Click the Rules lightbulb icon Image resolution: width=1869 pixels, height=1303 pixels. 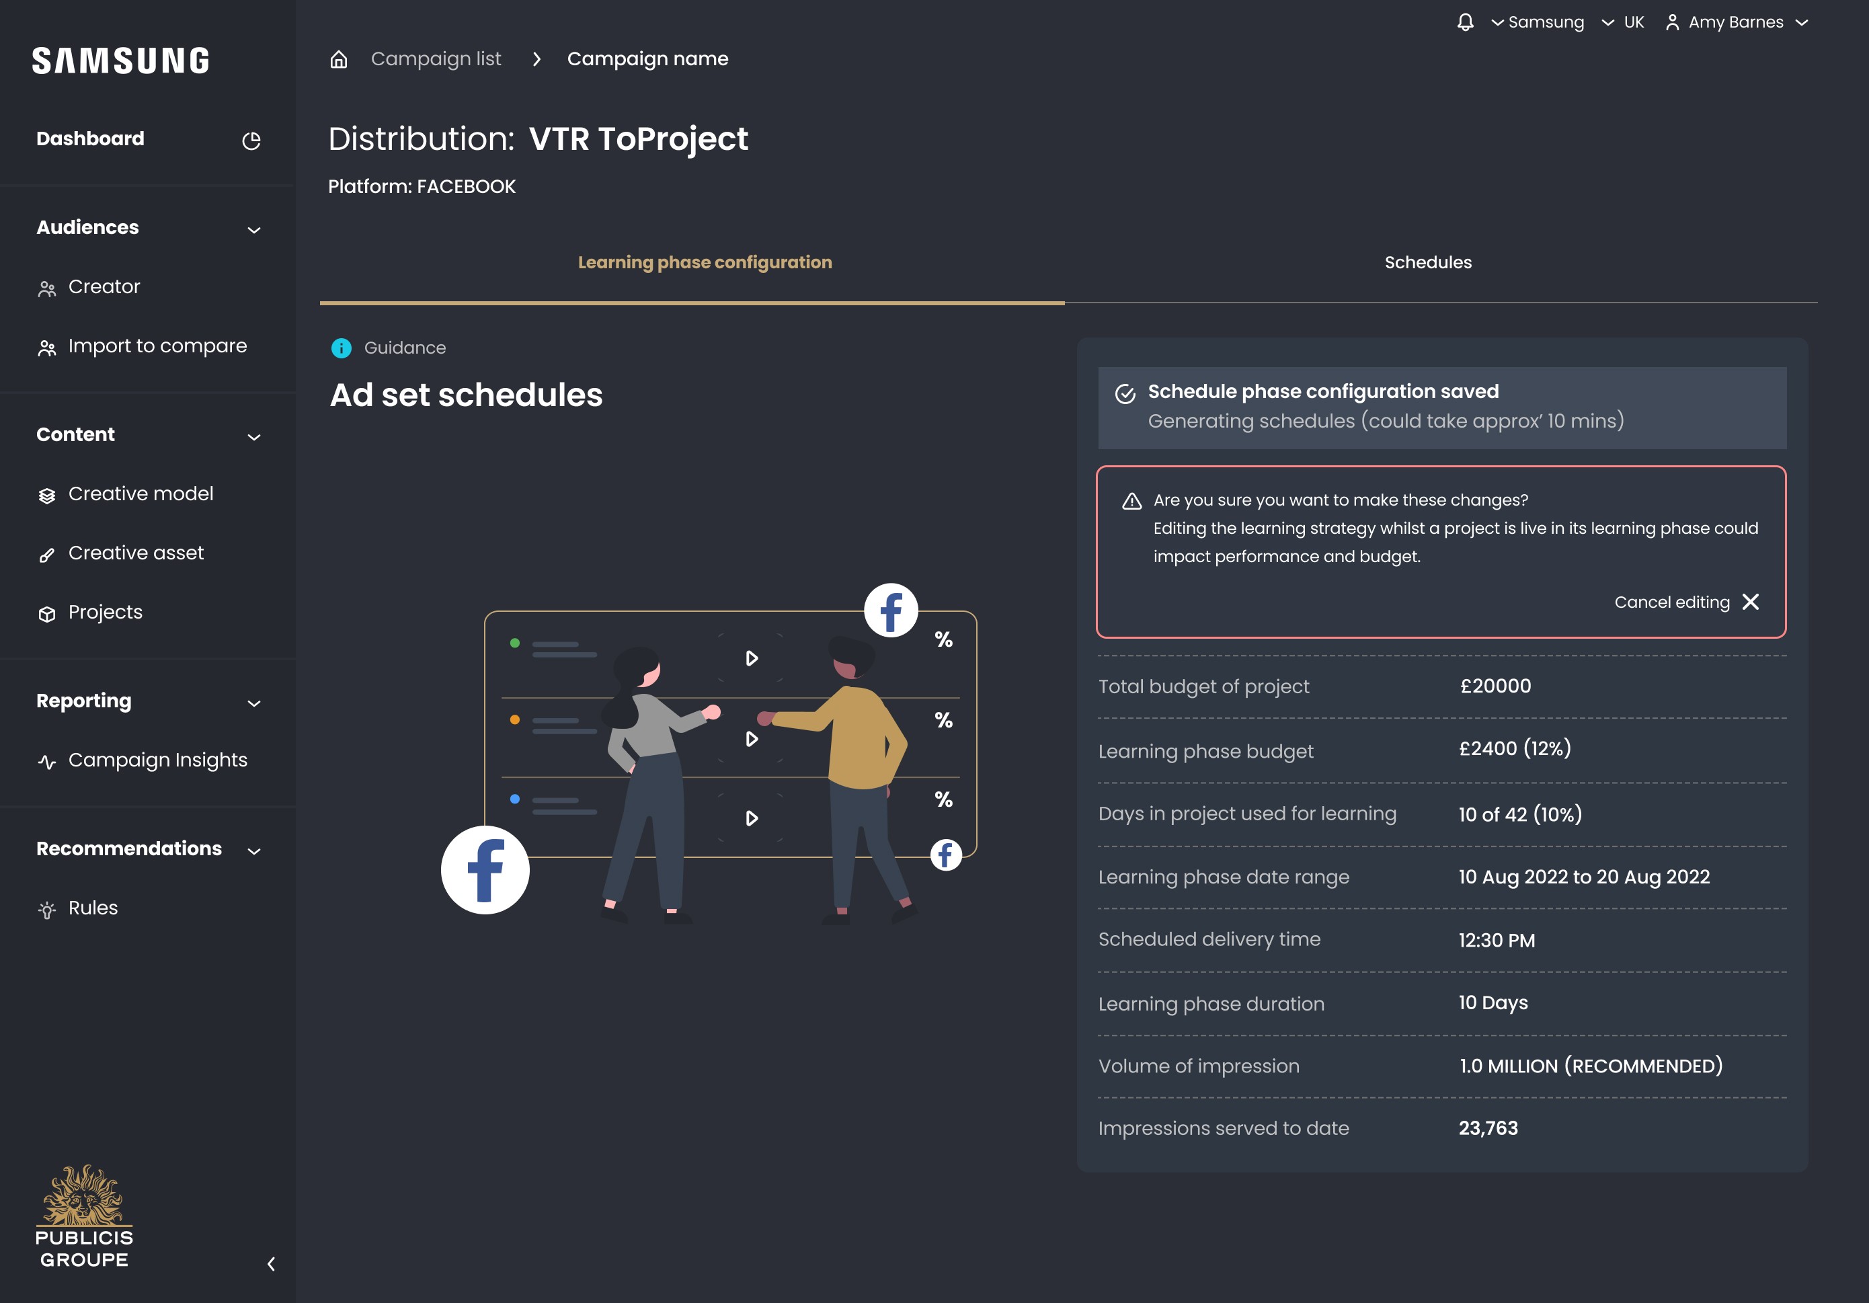coord(47,910)
